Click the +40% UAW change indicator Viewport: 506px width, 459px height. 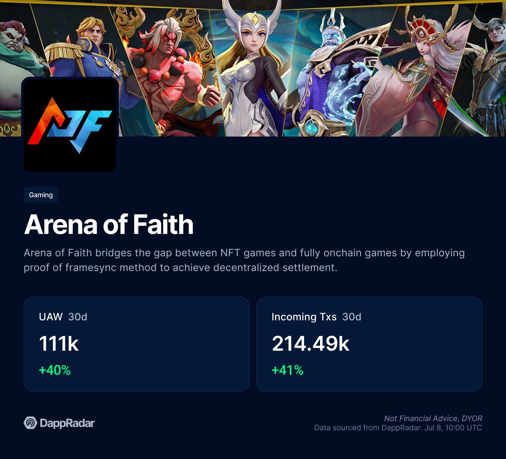(55, 370)
